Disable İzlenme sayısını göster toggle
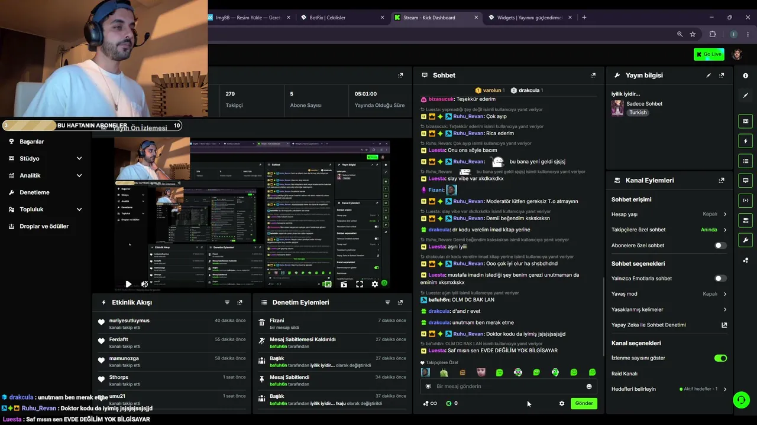The height and width of the screenshot is (425, 757). tap(720, 358)
